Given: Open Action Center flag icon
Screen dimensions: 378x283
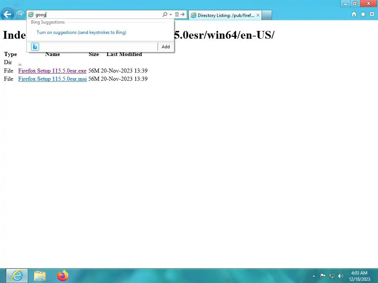Looking at the screenshot, I should pos(323,276).
